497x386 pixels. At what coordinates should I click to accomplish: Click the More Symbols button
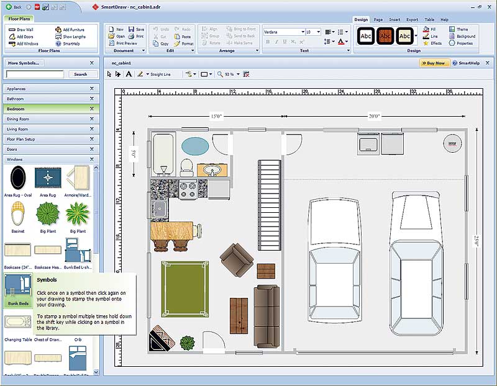tap(25, 63)
